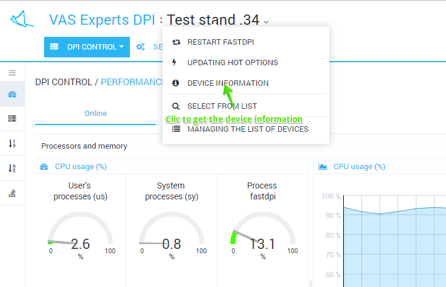The height and width of the screenshot is (287, 446).
Task: Click the gears settings icon beside DPI Control
Action: coord(140,47)
